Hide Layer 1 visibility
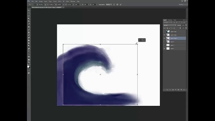Screen dimensions: 215x121 [164, 48]
